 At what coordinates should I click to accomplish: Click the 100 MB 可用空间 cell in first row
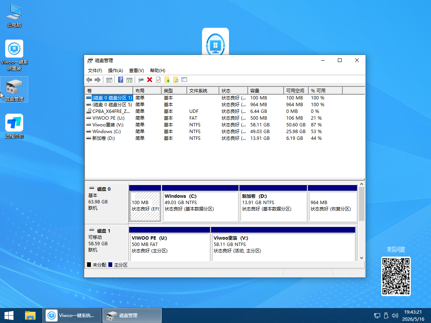(294, 98)
